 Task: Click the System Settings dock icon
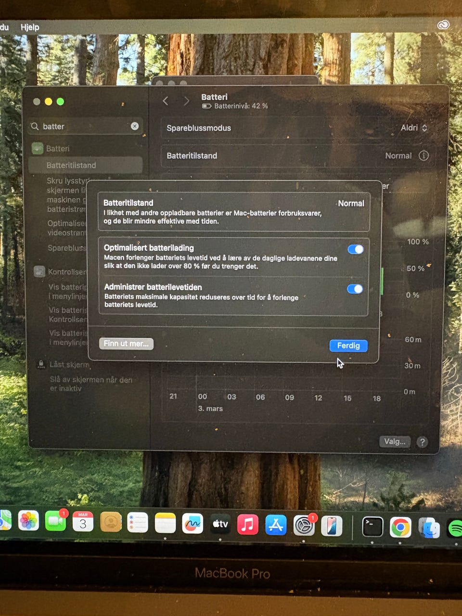tap(304, 526)
